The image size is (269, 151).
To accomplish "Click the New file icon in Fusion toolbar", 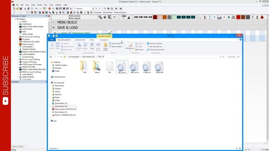I will (x=14, y=8).
